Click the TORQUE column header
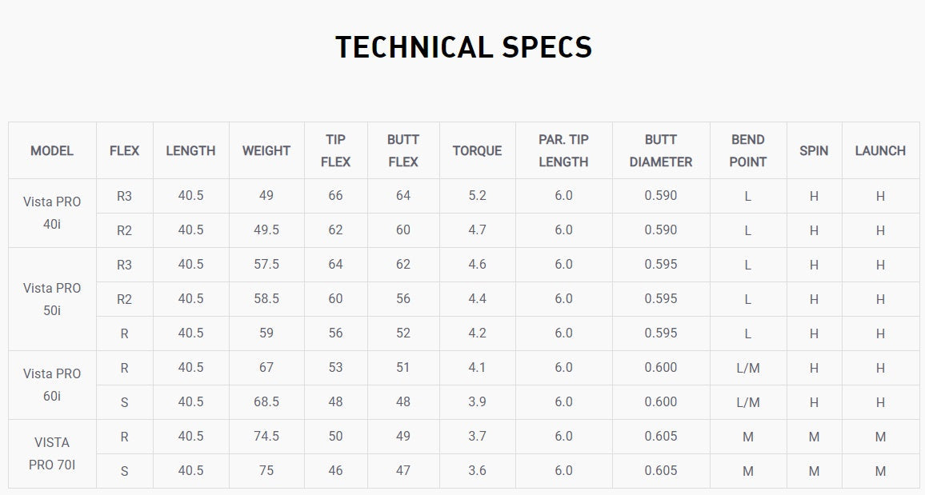This screenshot has height=495, width=925. tap(477, 150)
